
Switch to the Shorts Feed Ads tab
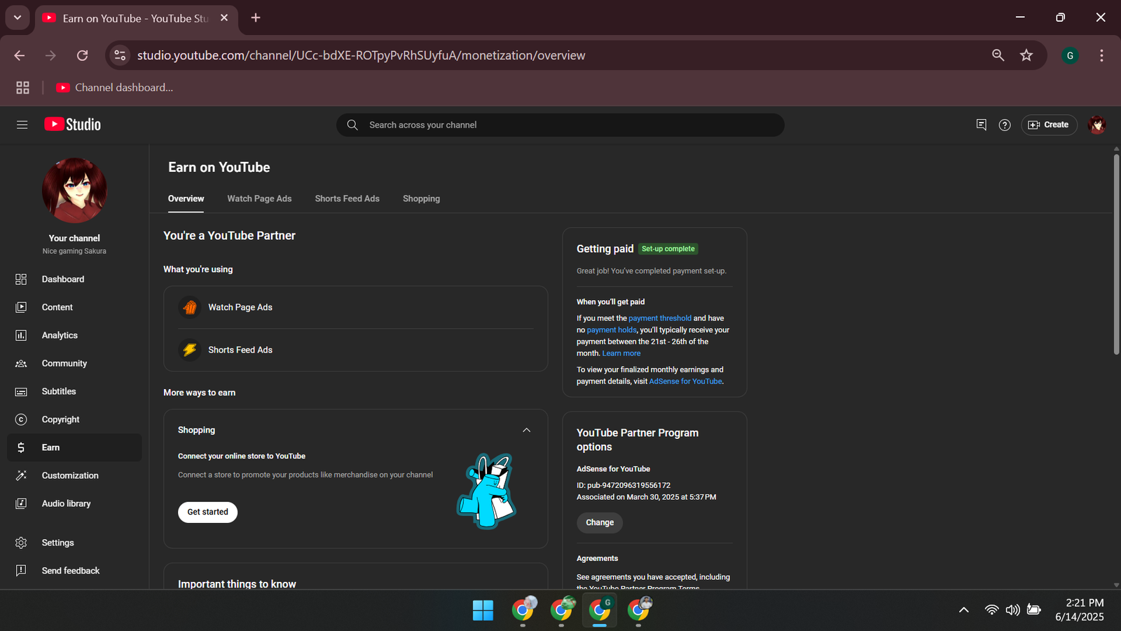click(x=347, y=198)
